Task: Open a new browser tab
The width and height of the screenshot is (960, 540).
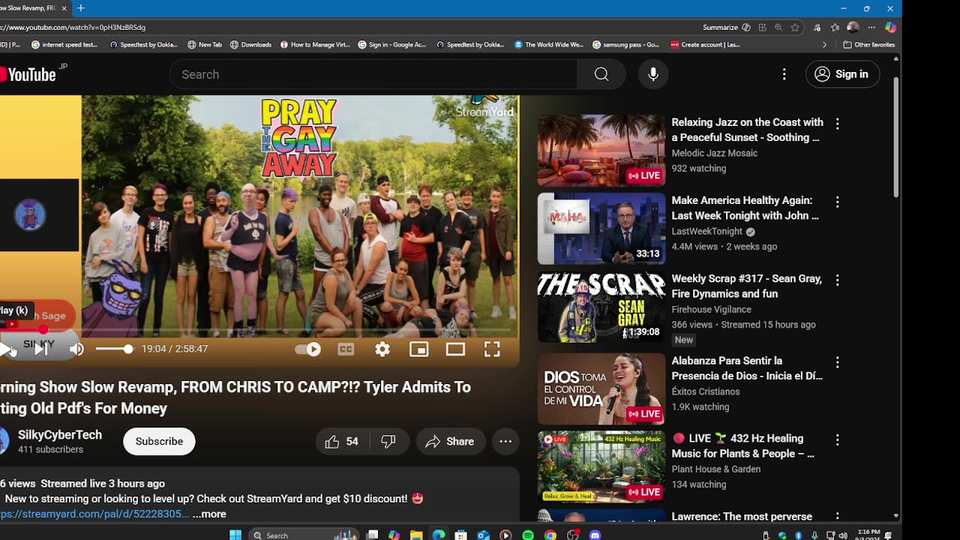Action: pyautogui.click(x=81, y=8)
